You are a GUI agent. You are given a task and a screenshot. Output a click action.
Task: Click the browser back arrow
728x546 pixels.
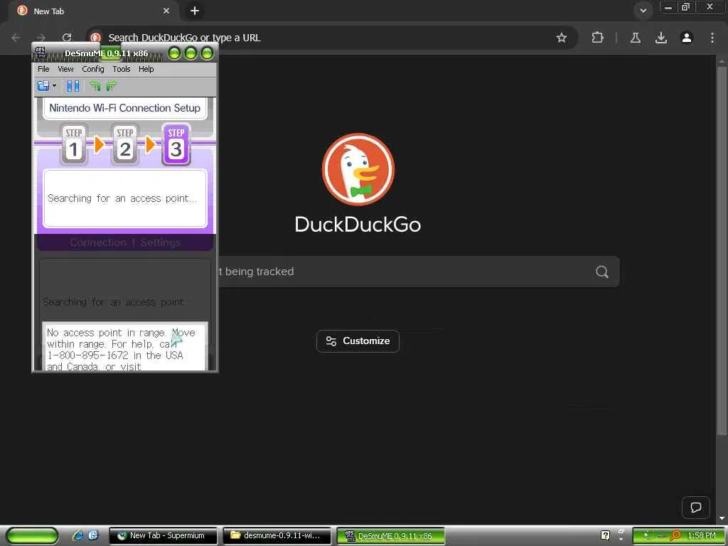pyautogui.click(x=16, y=38)
